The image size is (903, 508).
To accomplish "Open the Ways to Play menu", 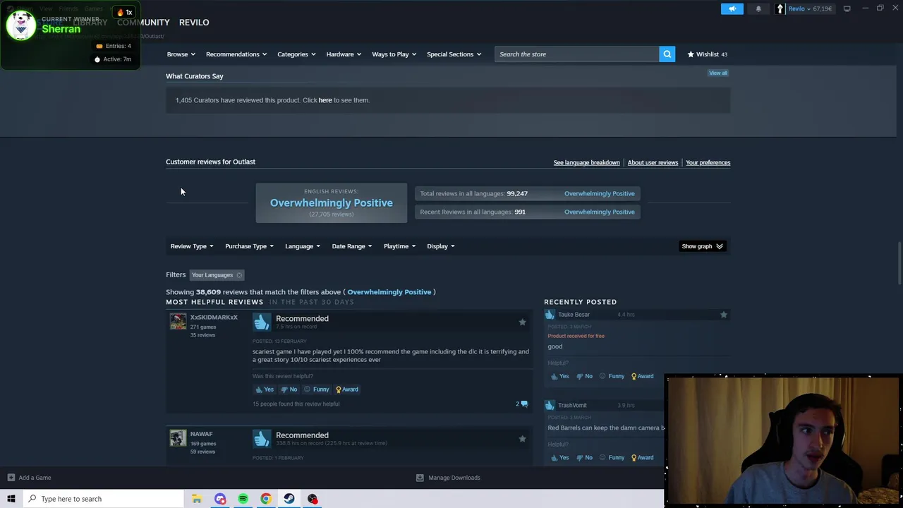I will coord(394,54).
